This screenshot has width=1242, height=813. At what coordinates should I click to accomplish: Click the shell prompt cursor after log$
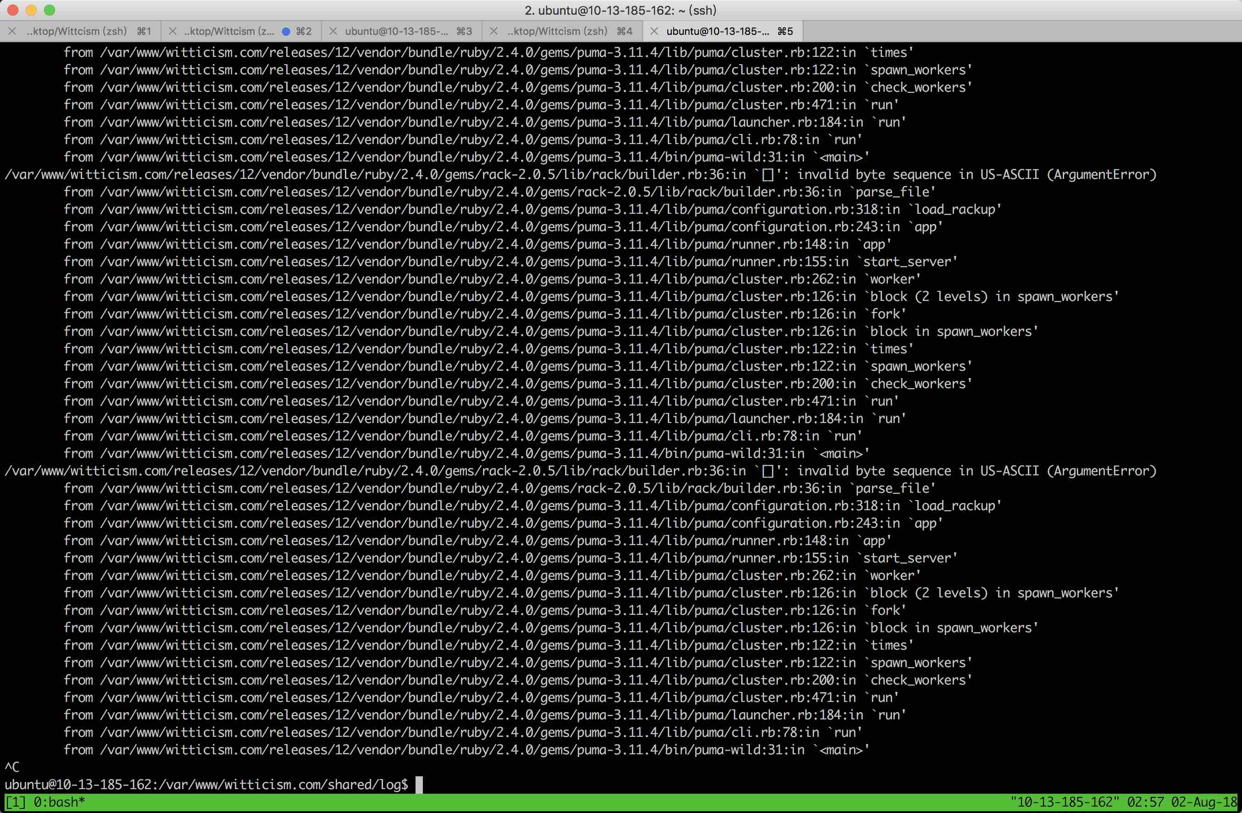[419, 784]
